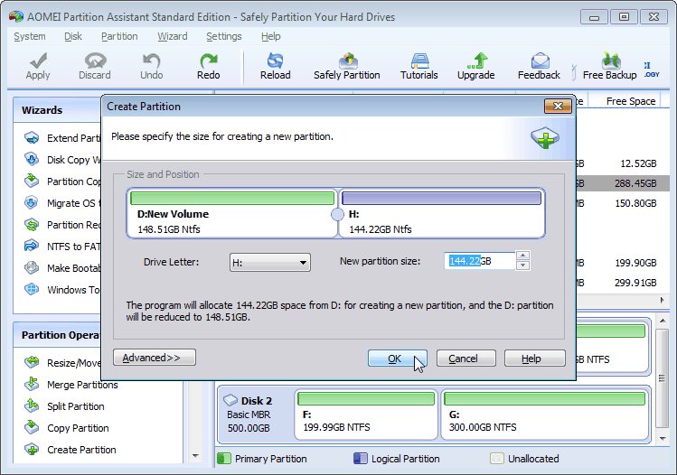Click the partition list right scroll arrow

(x=663, y=301)
